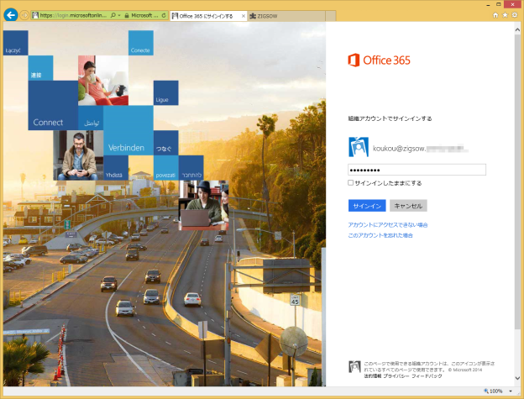Open browser Tools via the gear icon

(x=515, y=15)
